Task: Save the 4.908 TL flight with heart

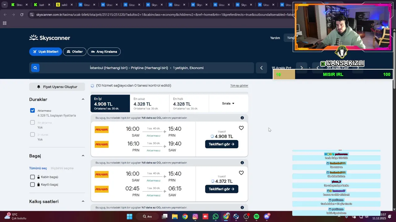Action: pyautogui.click(x=241, y=128)
